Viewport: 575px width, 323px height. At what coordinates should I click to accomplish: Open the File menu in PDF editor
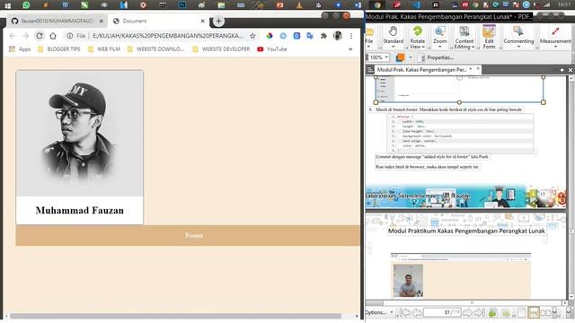click(369, 38)
